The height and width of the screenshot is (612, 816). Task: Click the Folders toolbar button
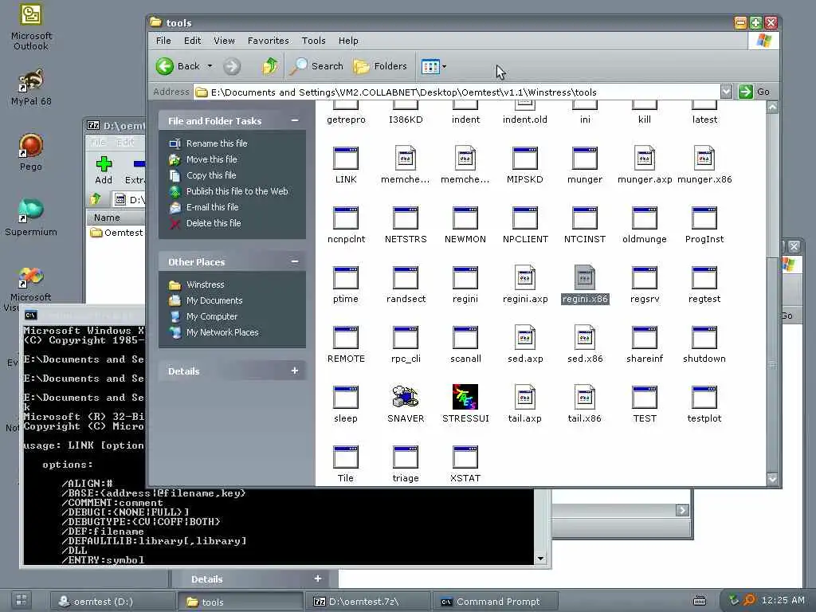tap(380, 66)
